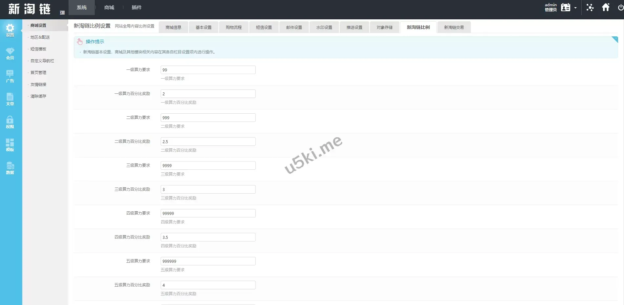Open the 文章 document icon section
This screenshot has width=624, height=305.
pyautogui.click(x=10, y=99)
